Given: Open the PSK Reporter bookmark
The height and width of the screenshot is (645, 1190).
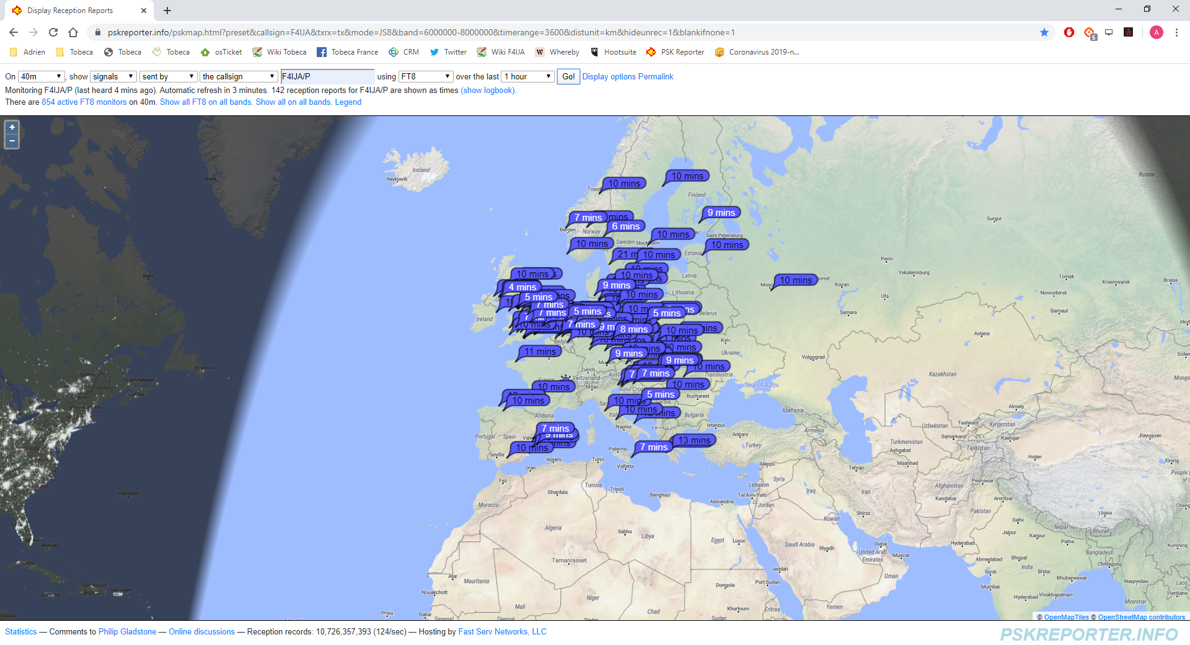Looking at the screenshot, I should [x=675, y=52].
